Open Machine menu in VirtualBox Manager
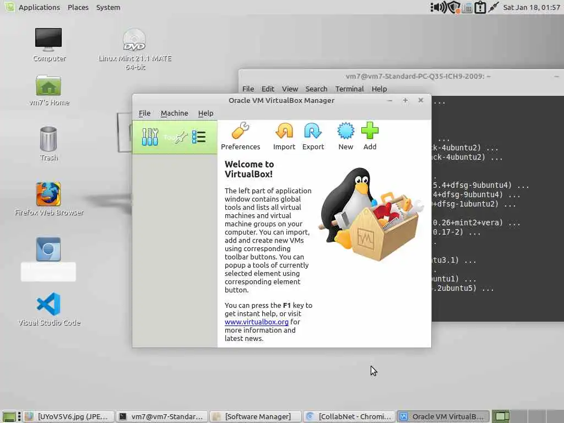The width and height of the screenshot is (564, 423). coord(175,113)
